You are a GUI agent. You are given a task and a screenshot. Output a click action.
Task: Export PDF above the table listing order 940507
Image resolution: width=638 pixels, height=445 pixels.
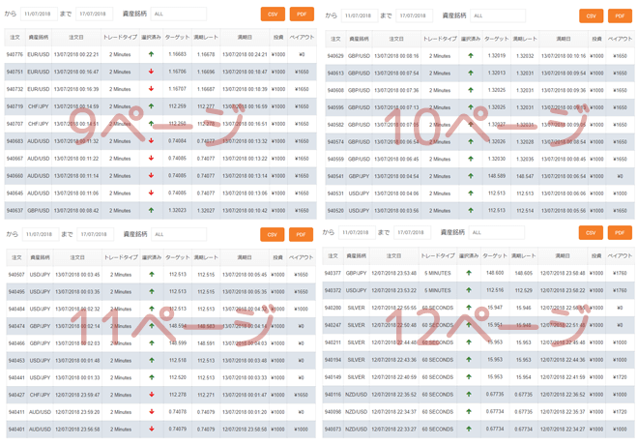click(x=301, y=234)
